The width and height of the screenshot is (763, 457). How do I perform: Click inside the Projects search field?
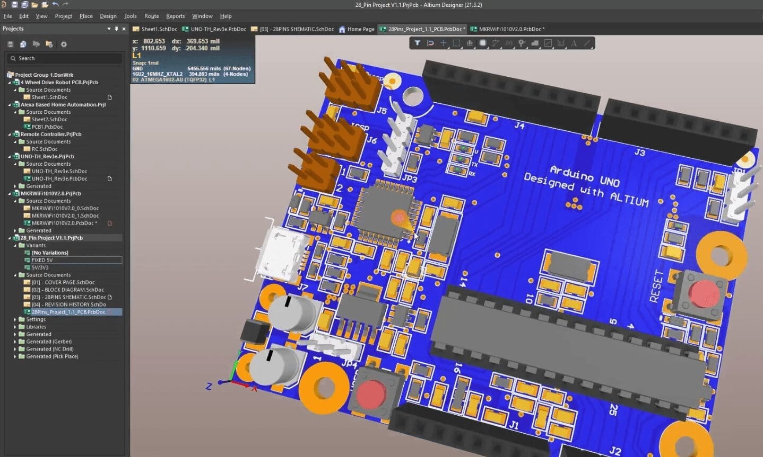pyautogui.click(x=64, y=58)
